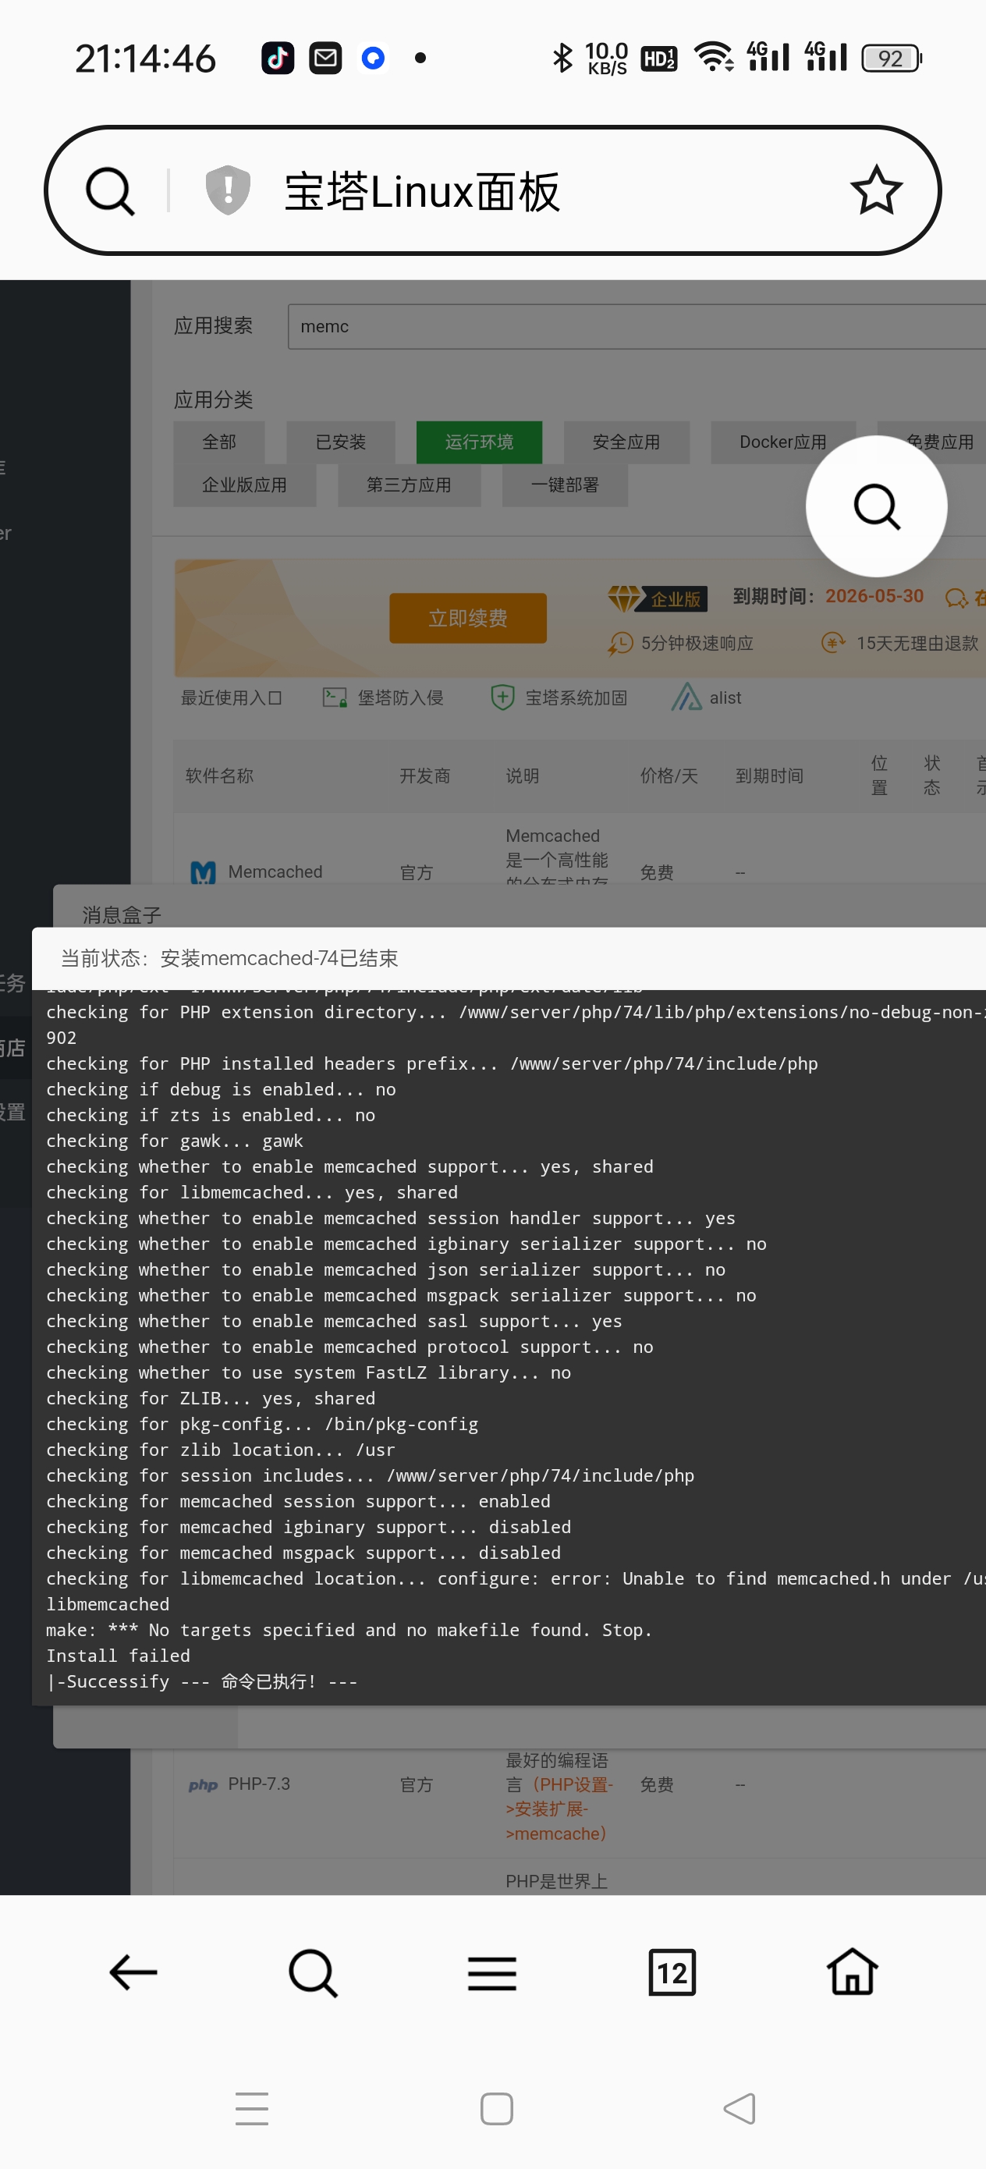Click the '|-Successify --- 命令已执行' line
Viewport: 986px width, 2169px height.
point(202,1681)
